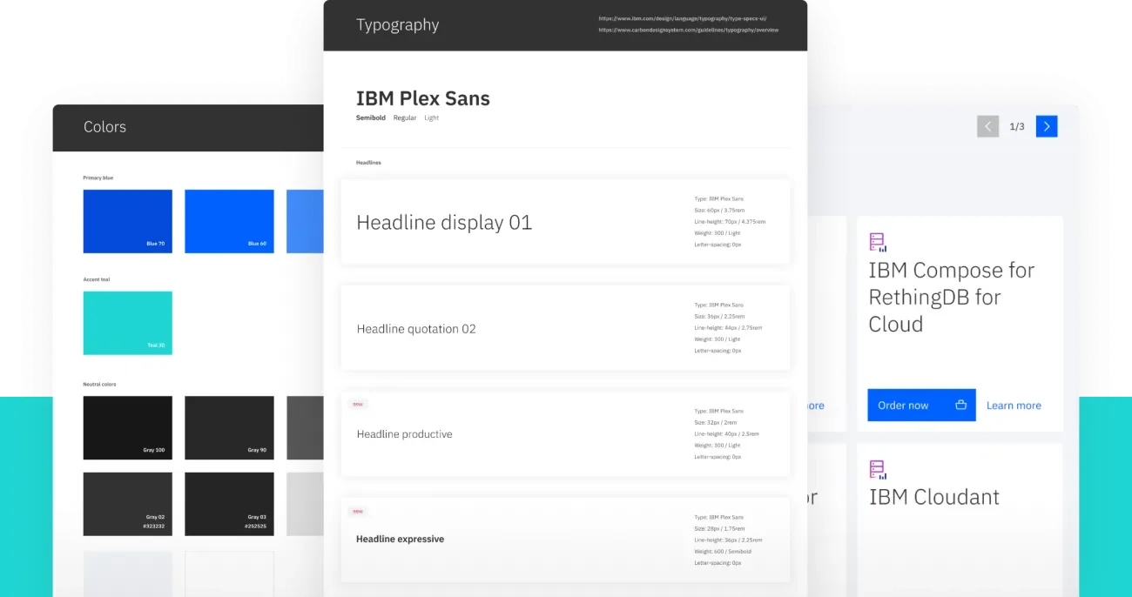Image resolution: width=1132 pixels, height=597 pixels.
Task: Select the Headline quotation 02 sample text
Action: (x=416, y=329)
